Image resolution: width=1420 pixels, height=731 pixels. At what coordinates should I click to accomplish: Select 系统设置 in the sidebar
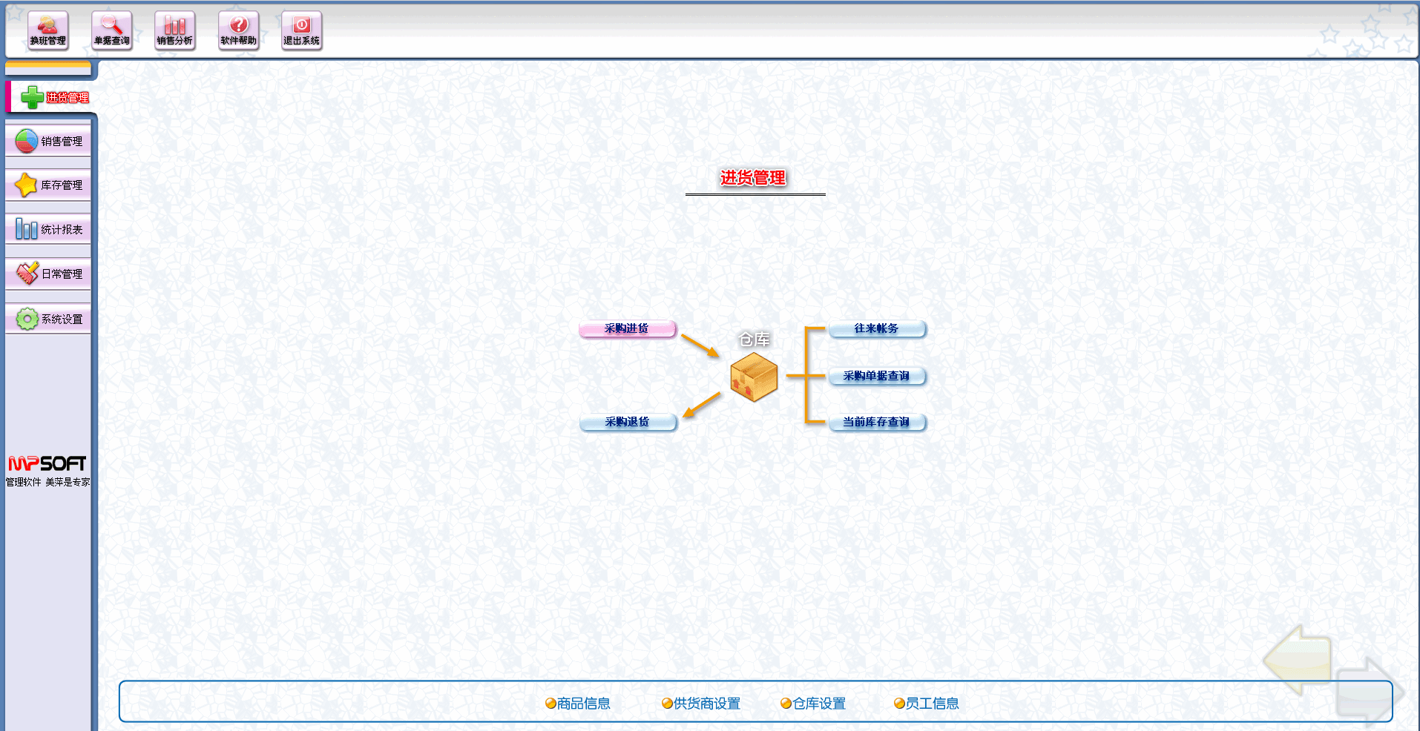tap(48, 319)
